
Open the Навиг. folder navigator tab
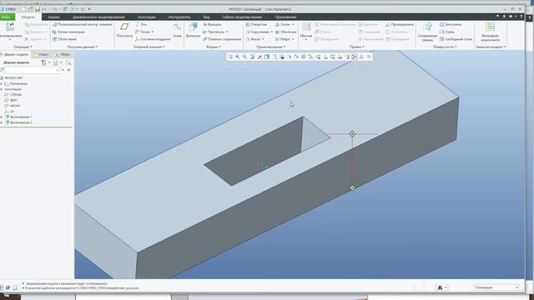click(x=42, y=54)
